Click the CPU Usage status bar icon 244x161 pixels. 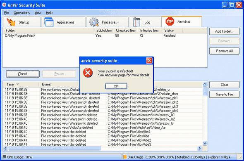(x=5, y=157)
